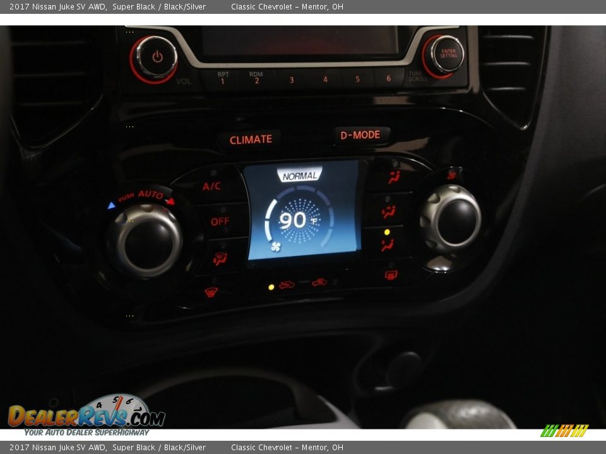Enable air recirculation mode
Image resolution: width=606 pixels, height=454 pixels.
[x=320, y=282]
